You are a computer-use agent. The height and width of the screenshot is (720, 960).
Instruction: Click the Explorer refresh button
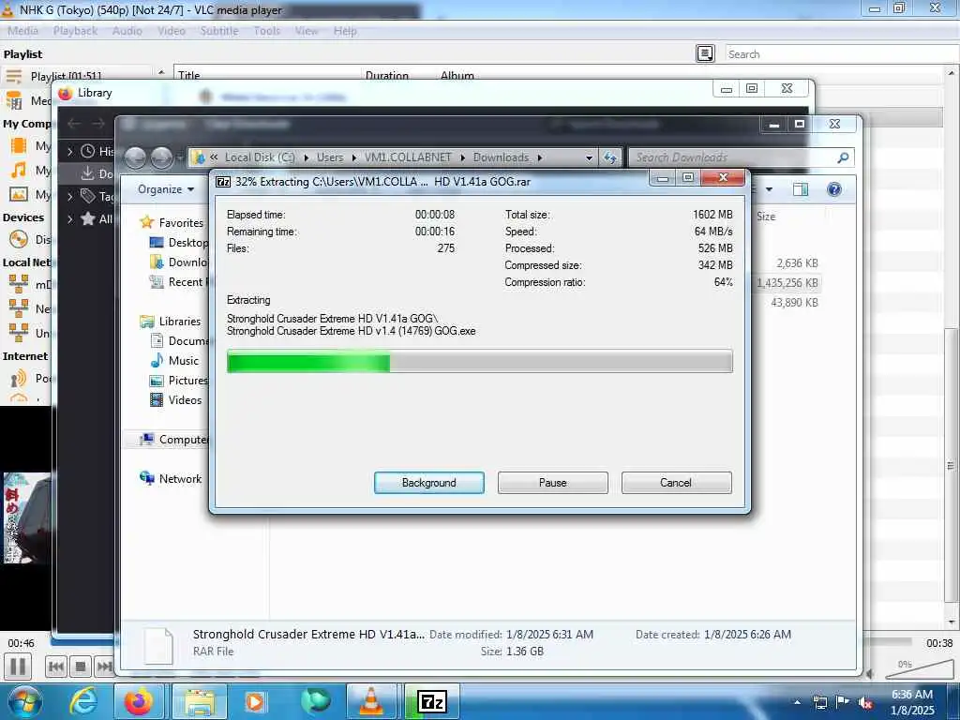pyautogui.click(x=610, y=157)
